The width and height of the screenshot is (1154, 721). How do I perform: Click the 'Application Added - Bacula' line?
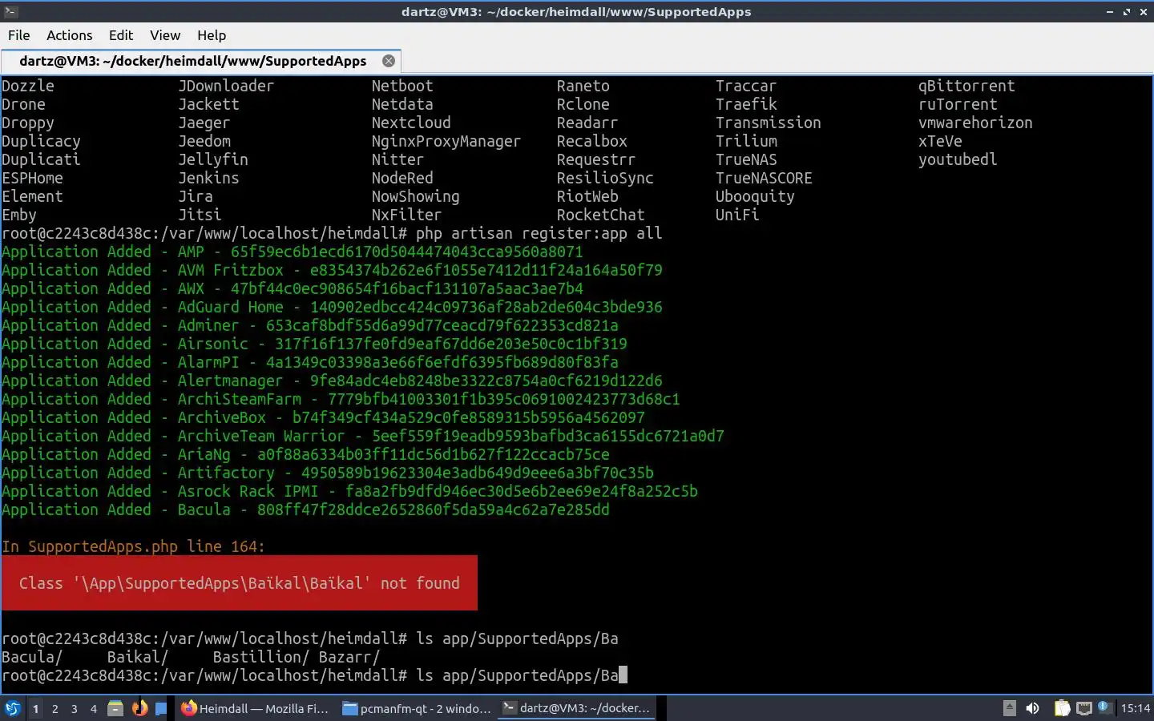305,510
